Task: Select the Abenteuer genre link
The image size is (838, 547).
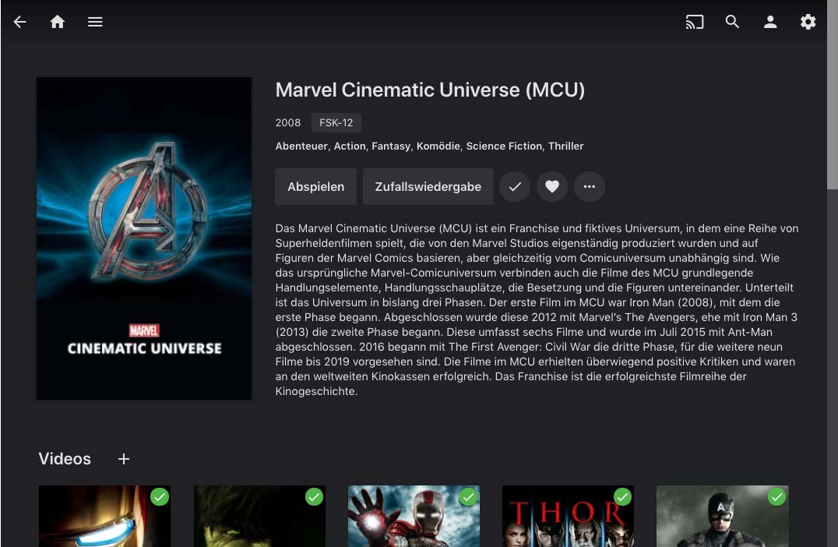Action: [301, 146]
